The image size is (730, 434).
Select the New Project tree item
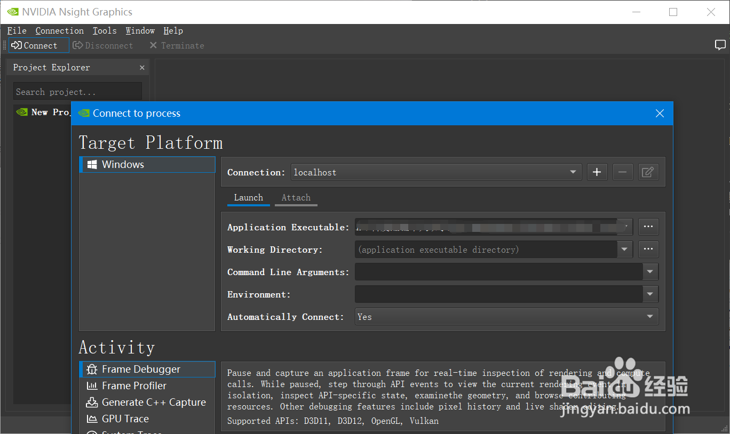point(44,112)
